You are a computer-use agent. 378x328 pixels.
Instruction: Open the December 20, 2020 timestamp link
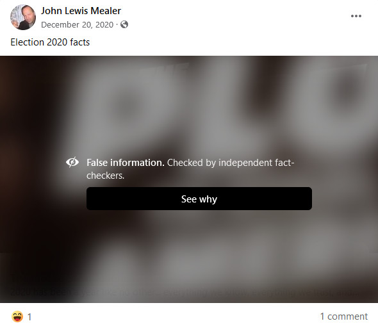[77, 24]
